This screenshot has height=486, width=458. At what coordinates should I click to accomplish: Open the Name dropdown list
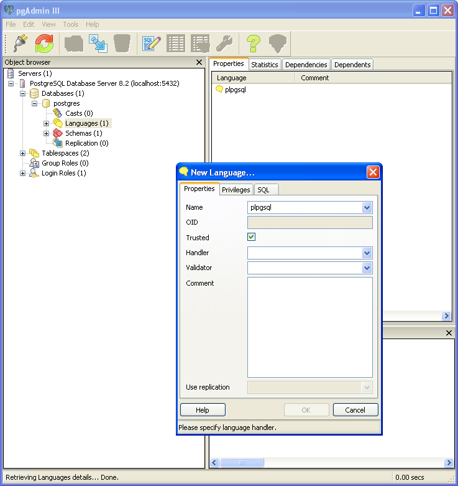[367, 207]
